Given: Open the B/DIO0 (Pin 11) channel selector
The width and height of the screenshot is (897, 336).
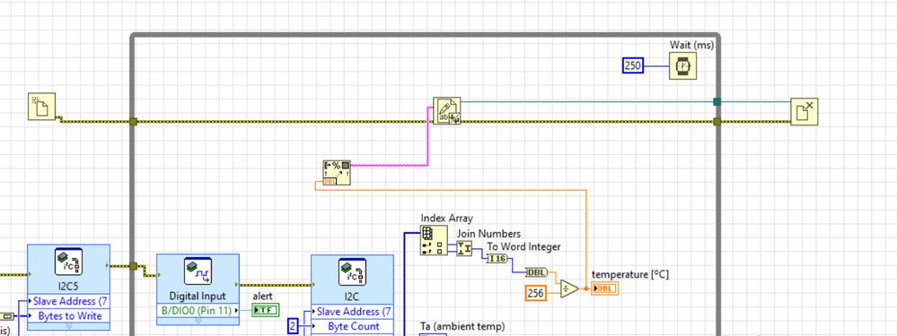Looking at the screenshot, I should click(198, 311).
